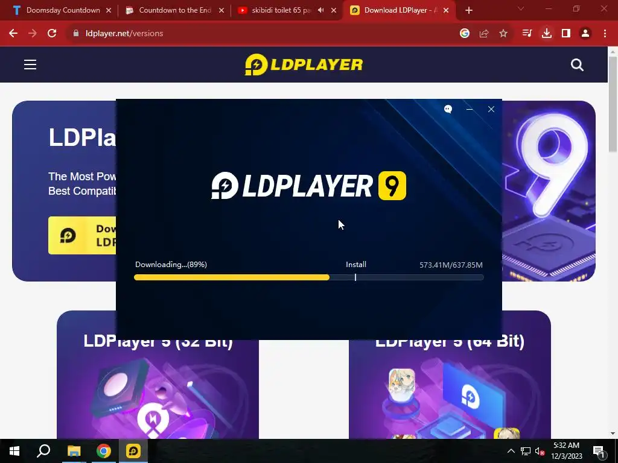Open the Chrome profile icon
The height and width of the screenshot is (463, 618).
[585, 34]
